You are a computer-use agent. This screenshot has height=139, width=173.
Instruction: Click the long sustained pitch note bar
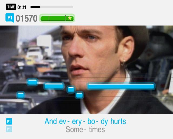coord(121,86)
